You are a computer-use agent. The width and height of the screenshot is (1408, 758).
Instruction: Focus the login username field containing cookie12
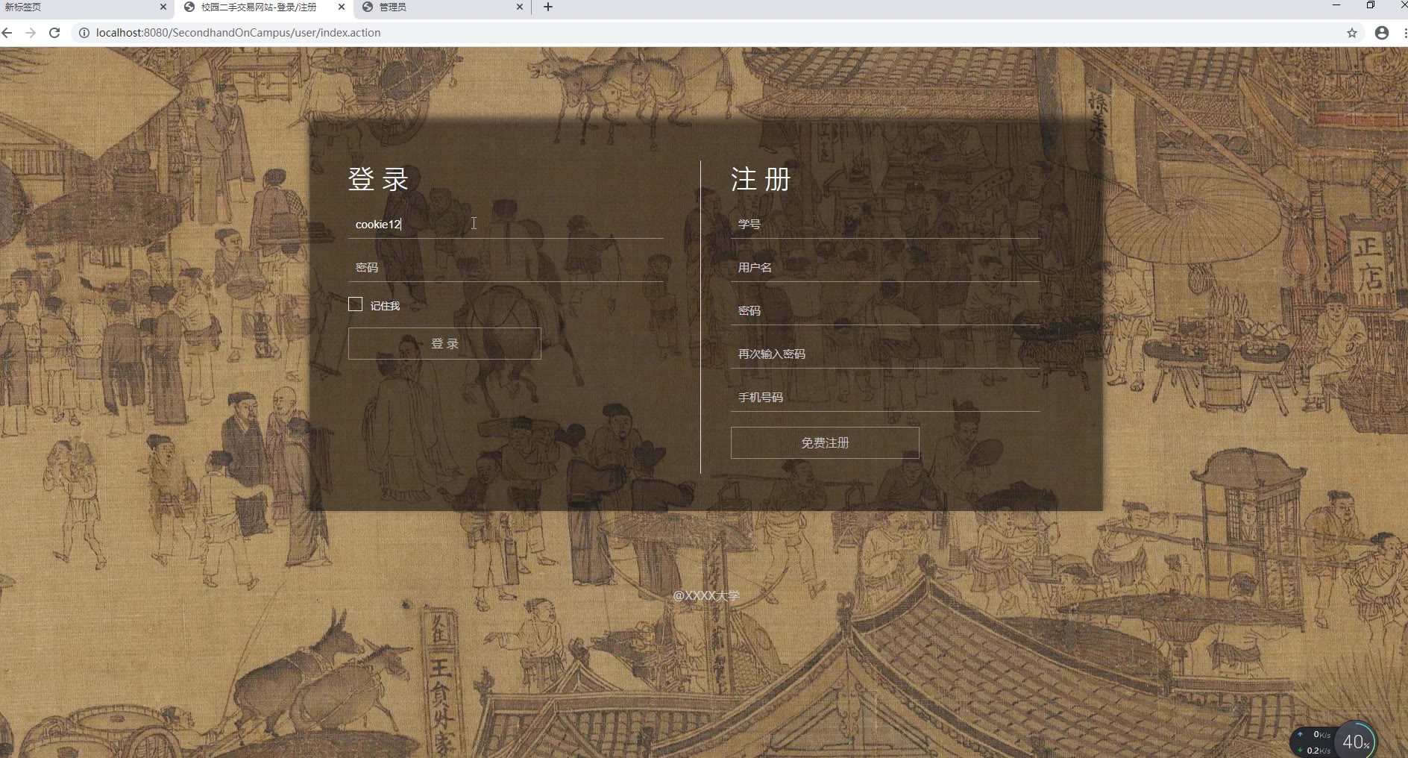pyautogui.click(x=506, y=225)
